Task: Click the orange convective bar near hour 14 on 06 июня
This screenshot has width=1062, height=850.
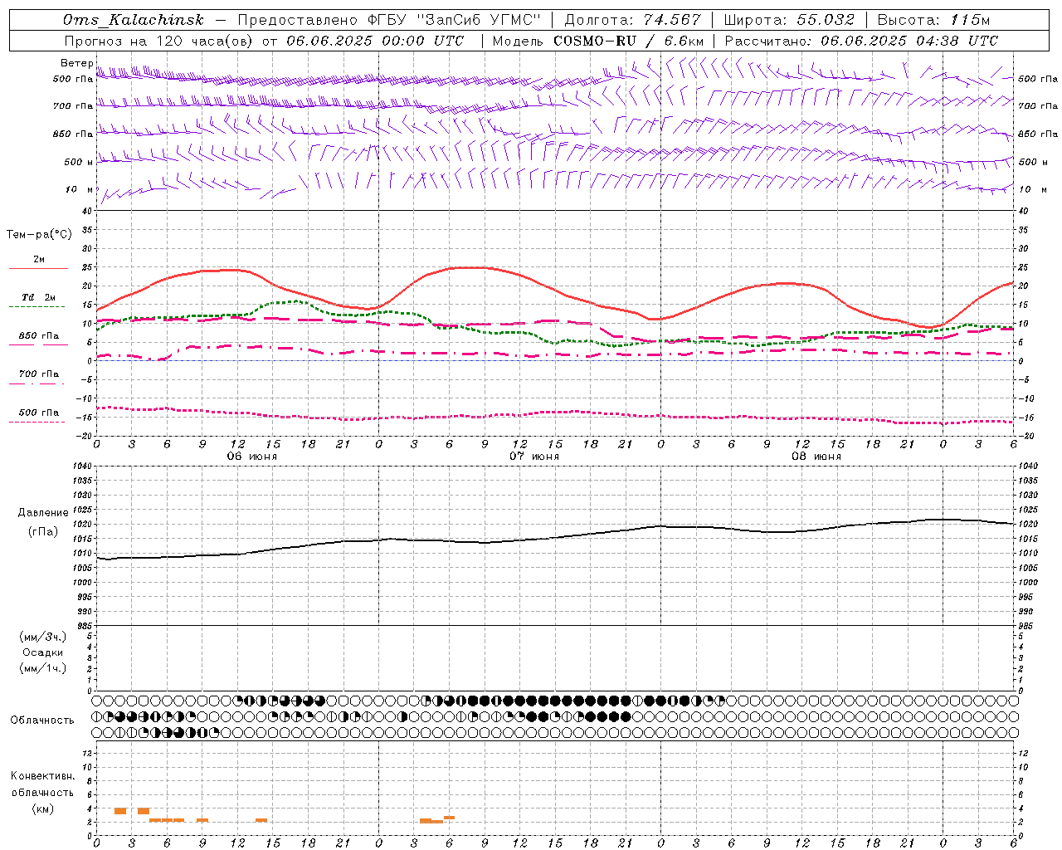Action: (261, 820)
